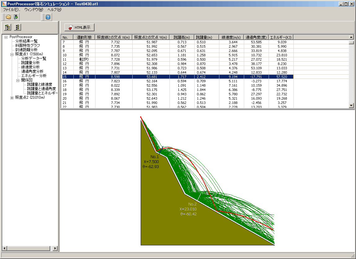Image resolution: width=356 pixels, height=259 pixels.
Task: Open the ファイル(F) menu
Action: pyautogui.click(x=11, y=10)
